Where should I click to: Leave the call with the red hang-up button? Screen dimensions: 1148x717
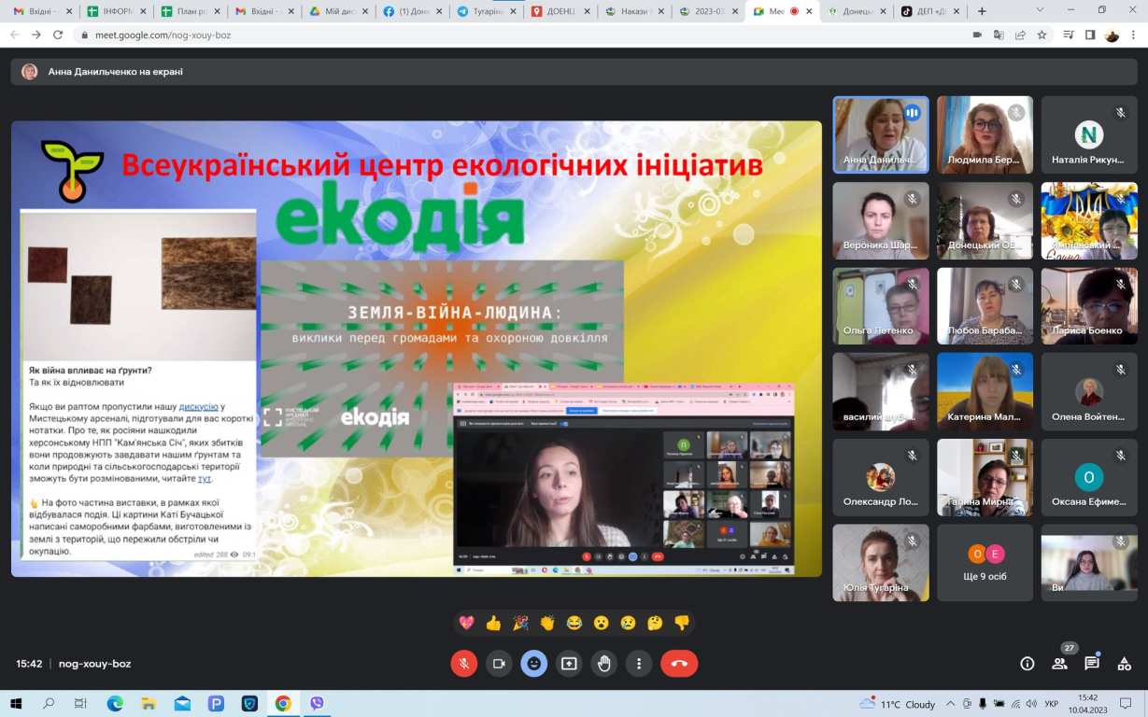point(679,664)
